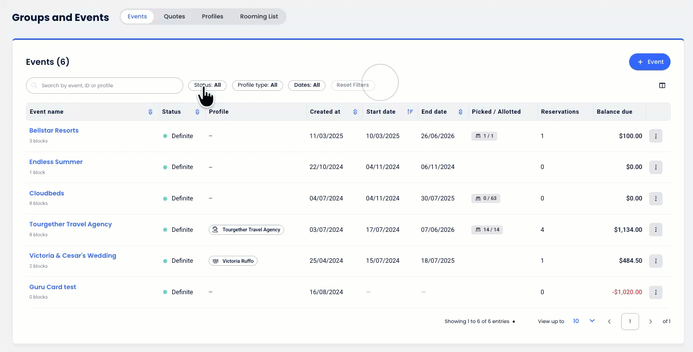Open the three-dot menu for Bellstar Resorts
This screenshot has height=352, width=693.
click(656, 136)
